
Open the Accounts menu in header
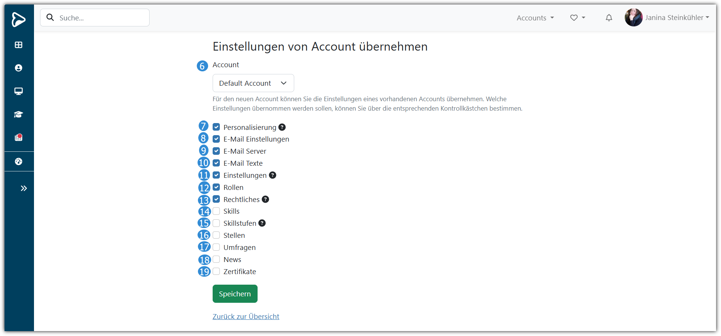(x=535, y=18)
